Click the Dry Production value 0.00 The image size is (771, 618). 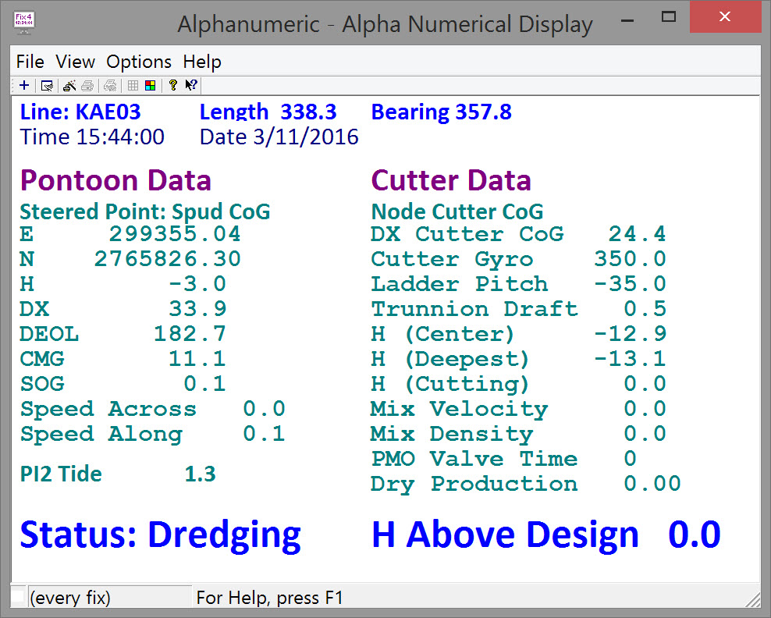click(652, 485)
